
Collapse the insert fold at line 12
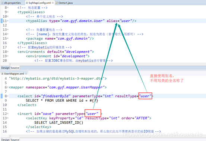(x=8, y=114)
